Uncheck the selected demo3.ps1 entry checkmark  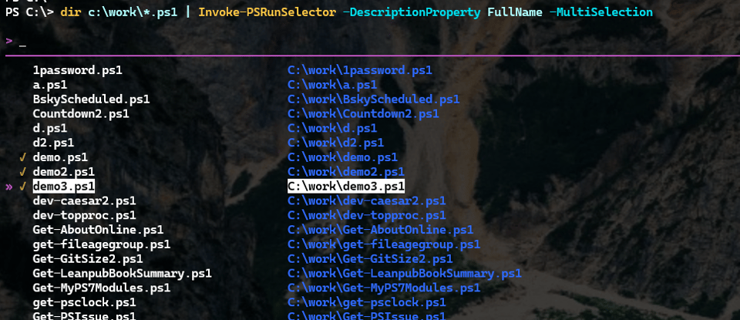click(23, 187)
